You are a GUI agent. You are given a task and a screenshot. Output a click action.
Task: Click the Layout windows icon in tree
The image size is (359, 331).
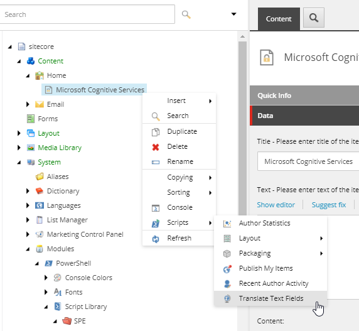31,133
